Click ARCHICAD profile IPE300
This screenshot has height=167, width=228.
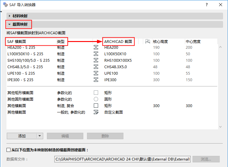(x=110, y=80)
